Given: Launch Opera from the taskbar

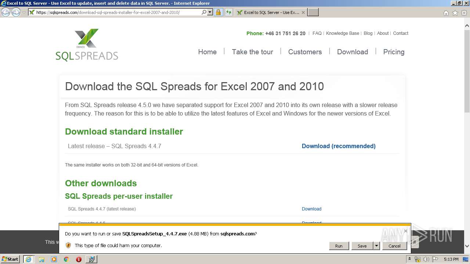Looking at the screenshot, I should click(79, 259).
